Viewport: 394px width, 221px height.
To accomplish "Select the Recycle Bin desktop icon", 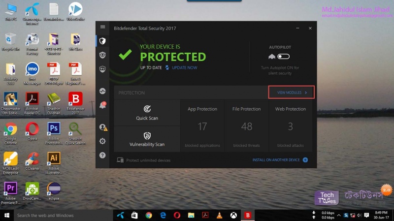I will coord(10,42).
